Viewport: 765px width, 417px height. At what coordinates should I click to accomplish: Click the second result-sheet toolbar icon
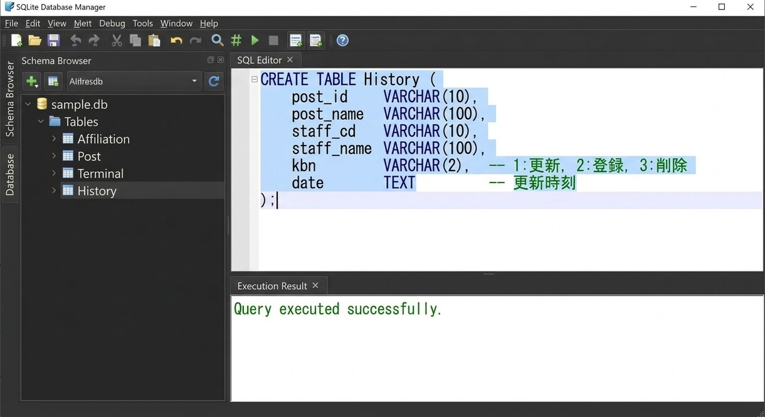click(x=315, y=41)
